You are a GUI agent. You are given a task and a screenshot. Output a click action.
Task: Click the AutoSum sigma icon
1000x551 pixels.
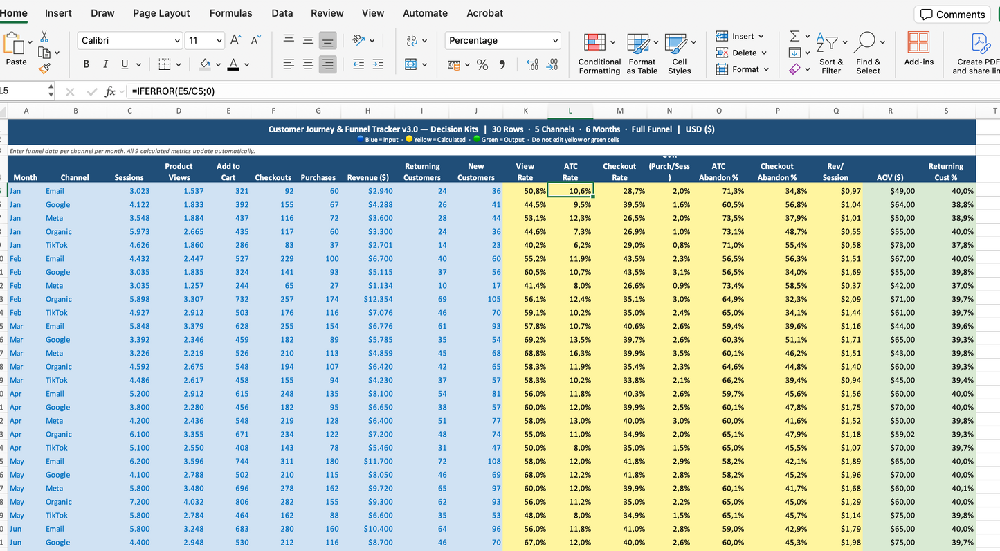795,36
